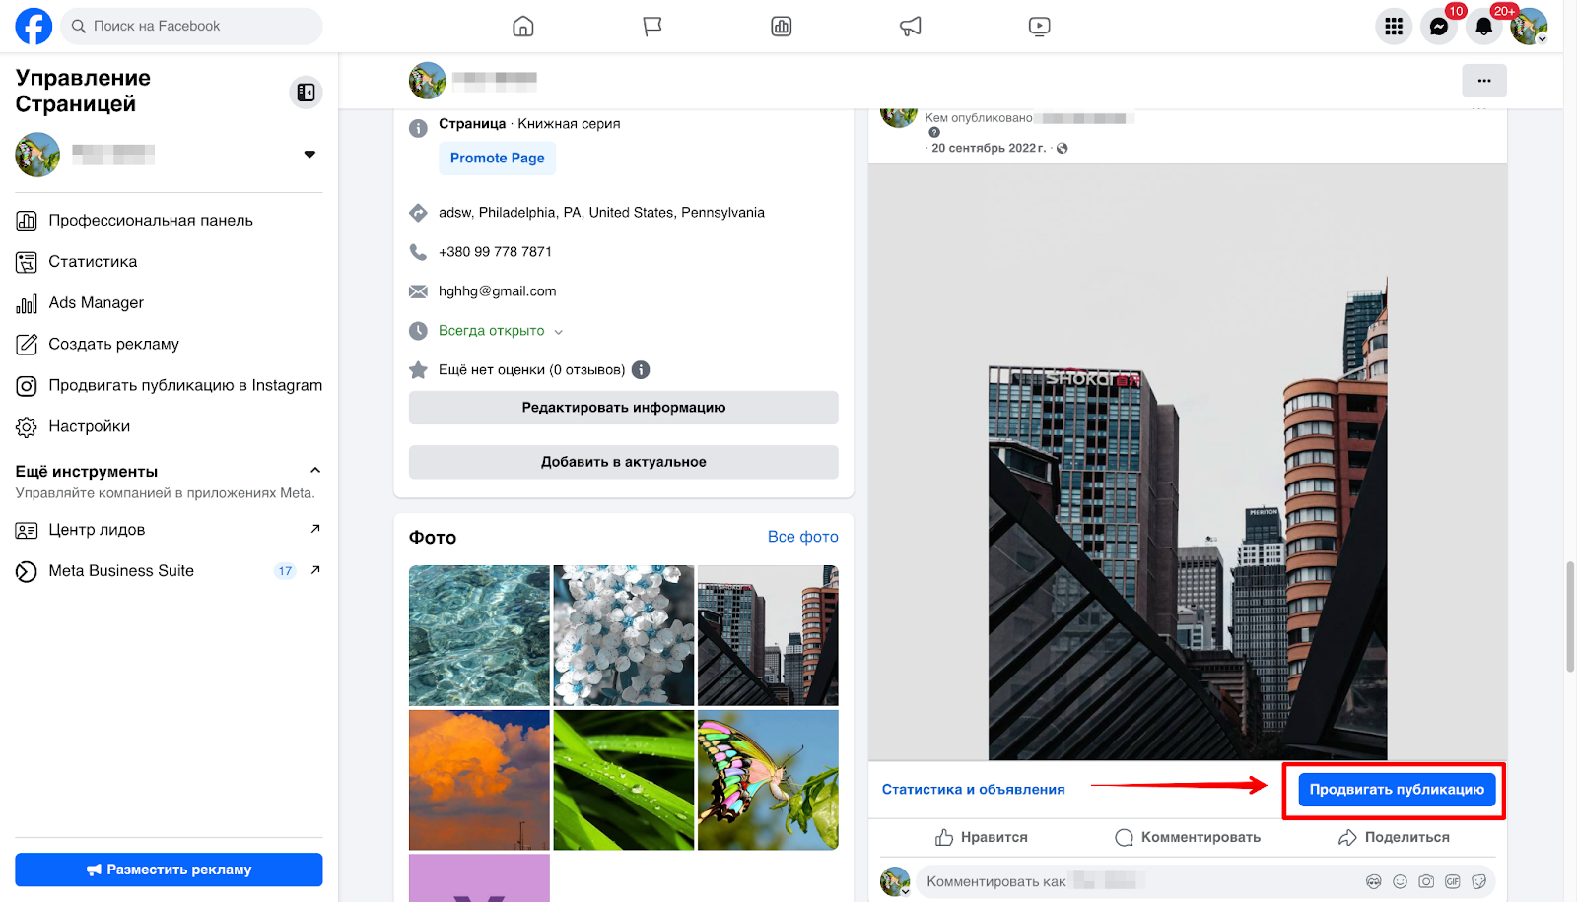Image resolution: width=1577 pixels, height=902 pixels.
Task: Click the address adsw, Philadelphia text
Action: tap(601, 213)
